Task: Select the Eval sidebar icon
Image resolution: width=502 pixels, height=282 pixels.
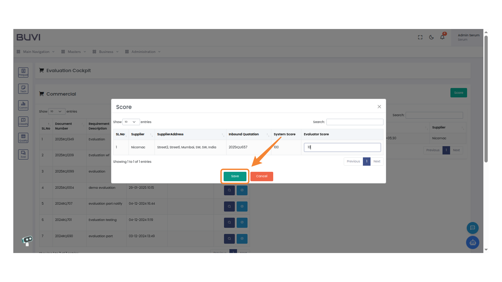Action: coord(23,154)
